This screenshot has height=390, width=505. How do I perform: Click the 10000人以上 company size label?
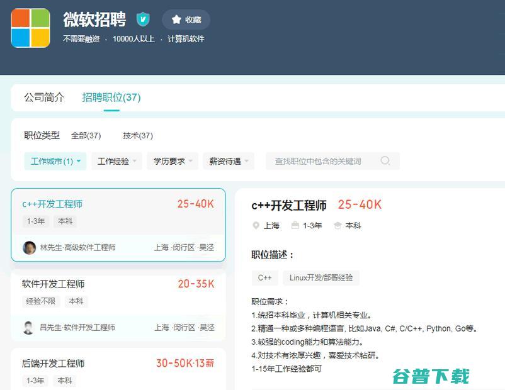[133, 39]
